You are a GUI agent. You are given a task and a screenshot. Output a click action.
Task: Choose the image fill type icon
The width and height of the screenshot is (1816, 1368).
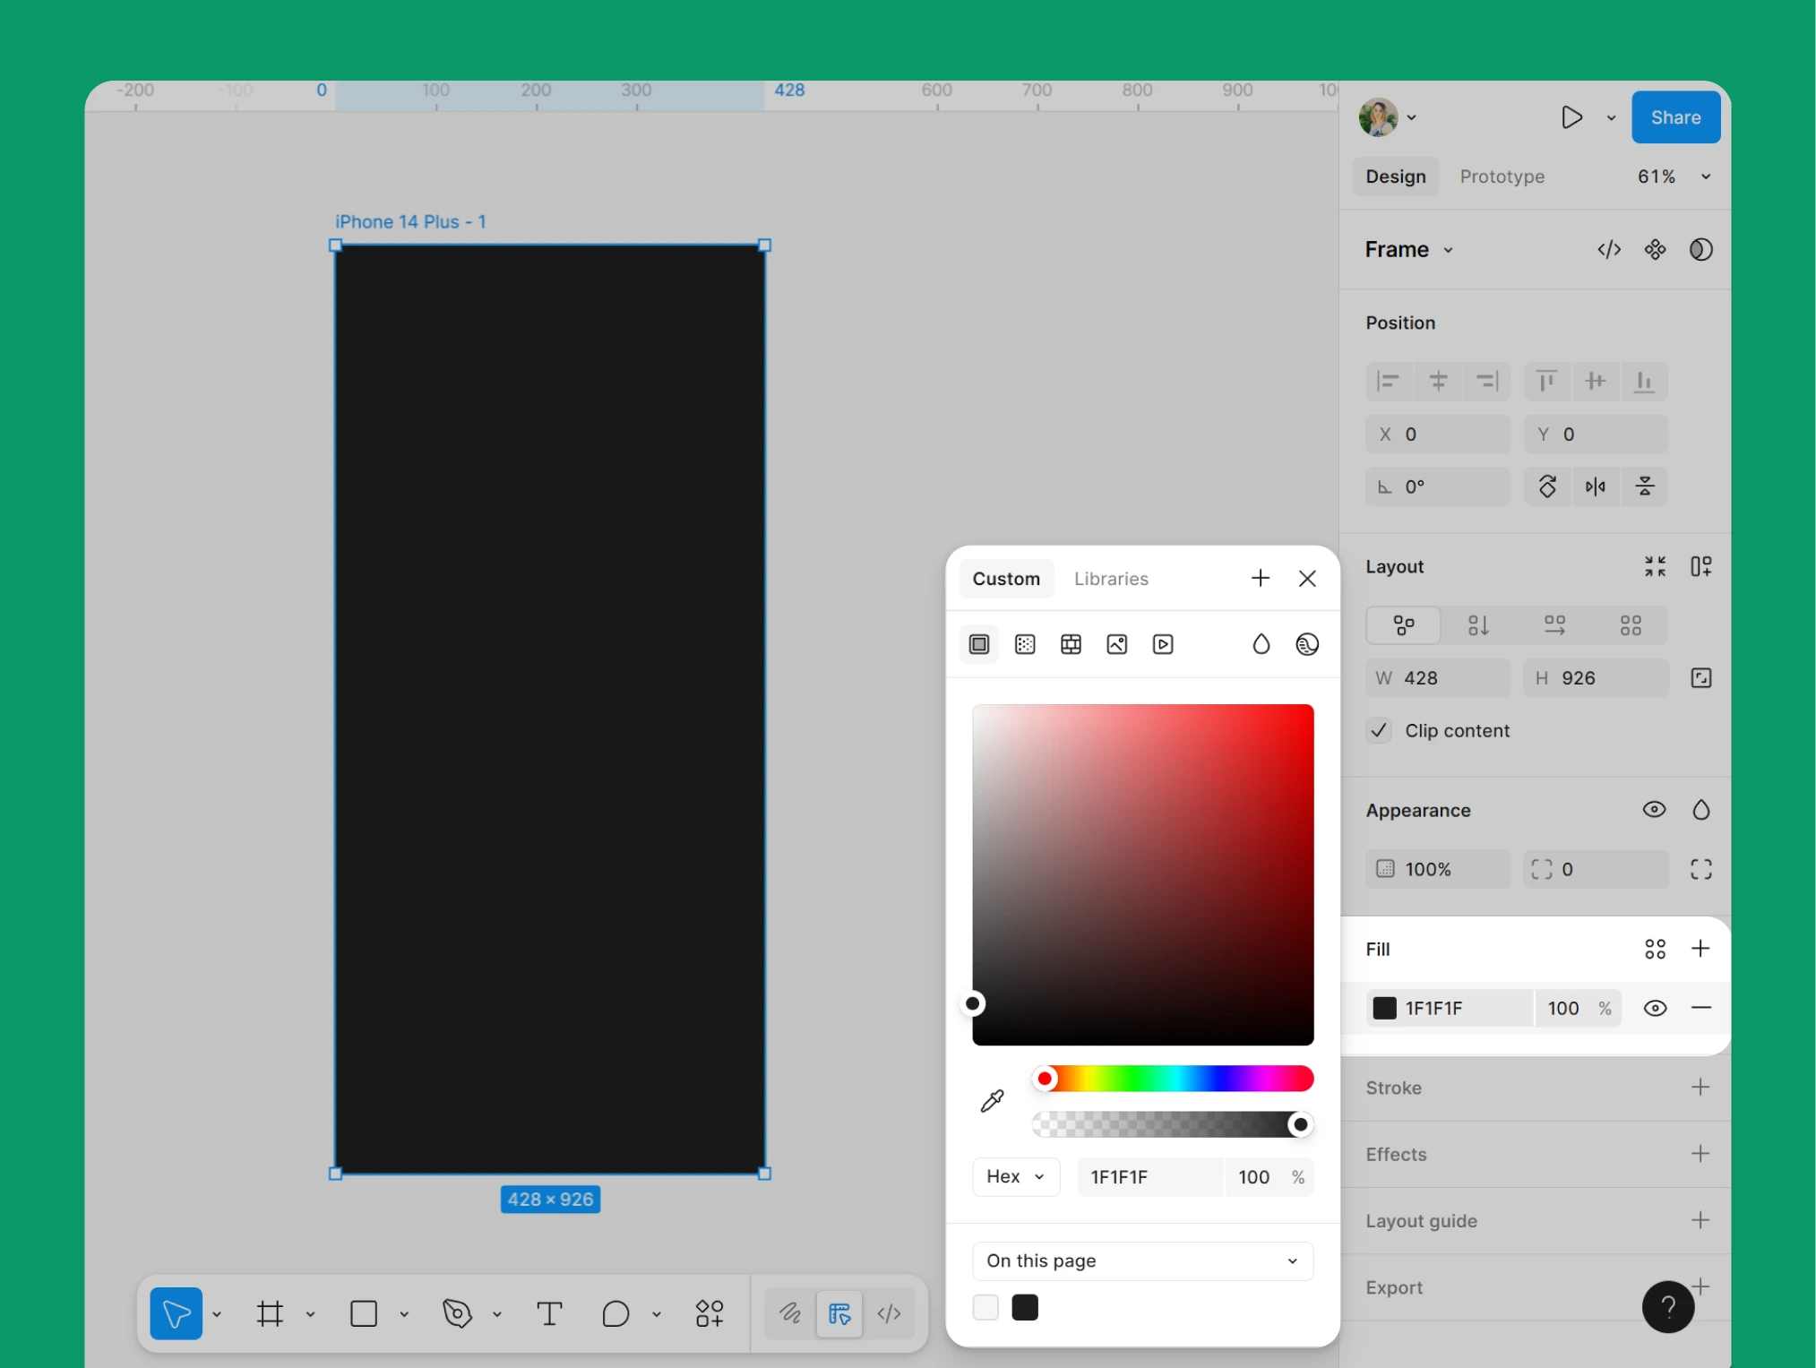pyautogui.click(x=1116, y=644)
